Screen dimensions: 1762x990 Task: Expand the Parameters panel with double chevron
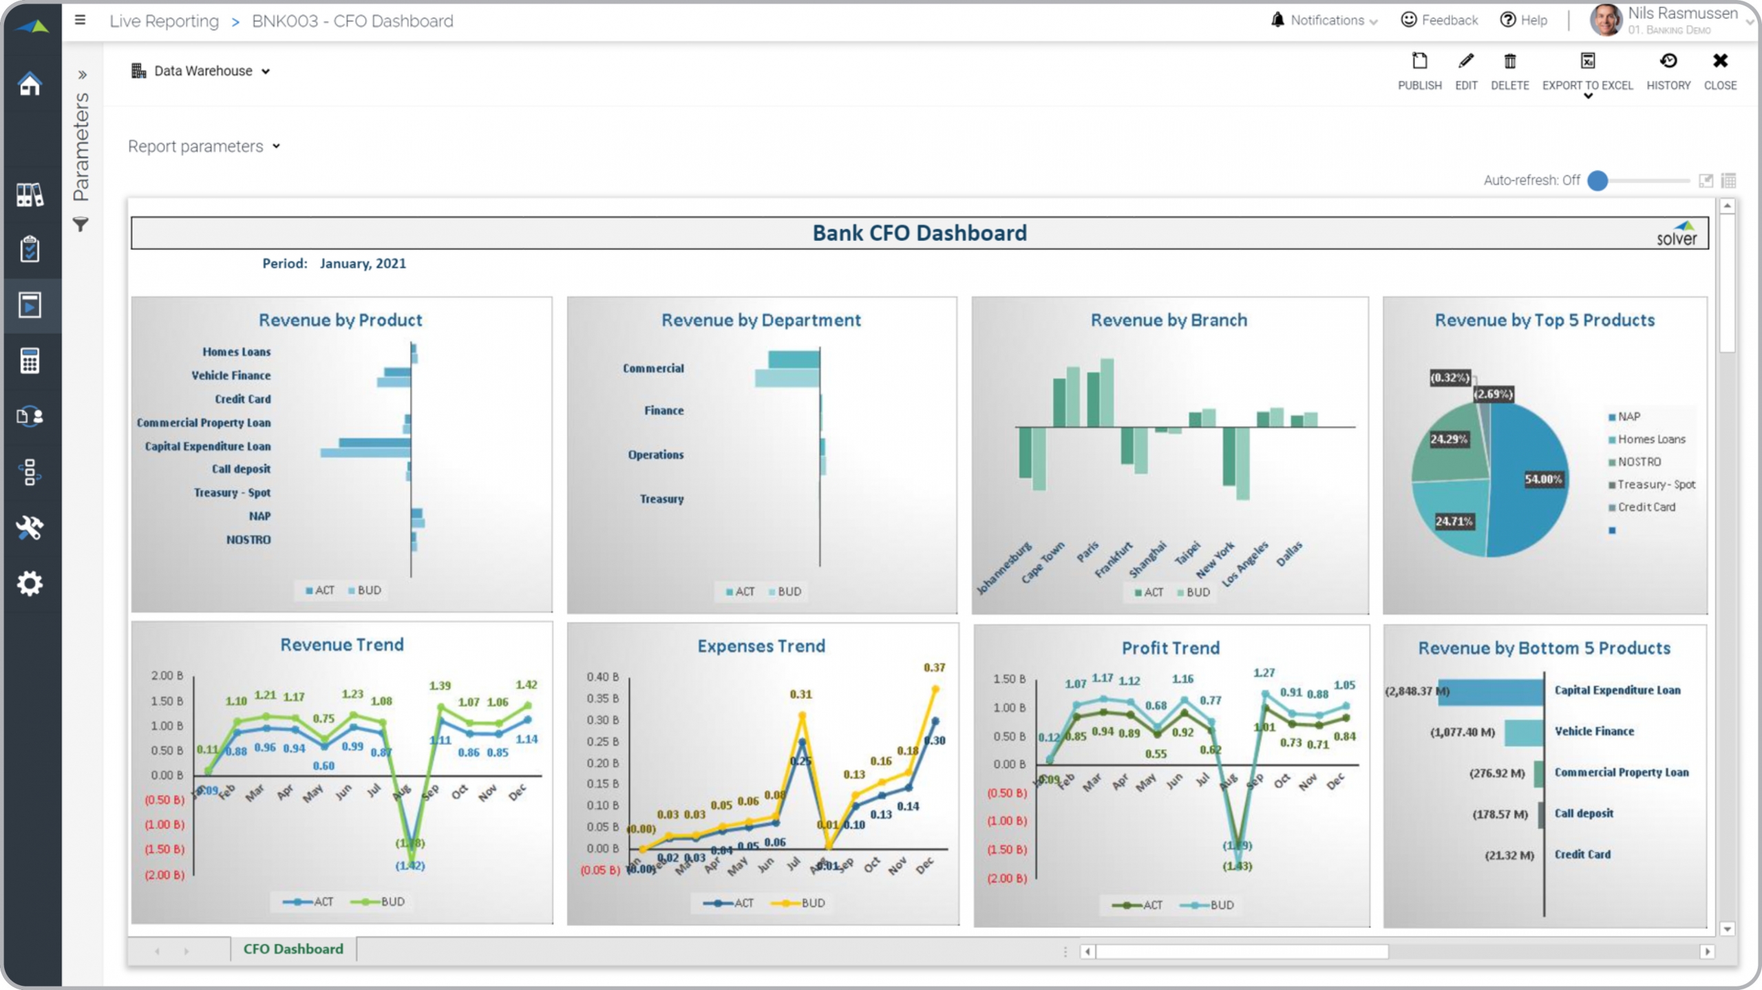(82, 74)
